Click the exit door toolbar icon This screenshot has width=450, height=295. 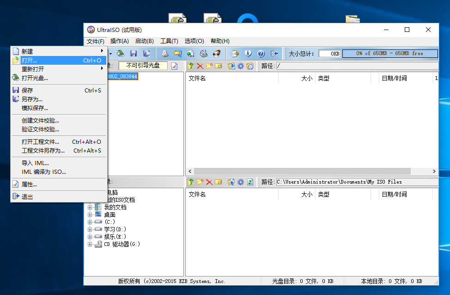click(274, 54)
